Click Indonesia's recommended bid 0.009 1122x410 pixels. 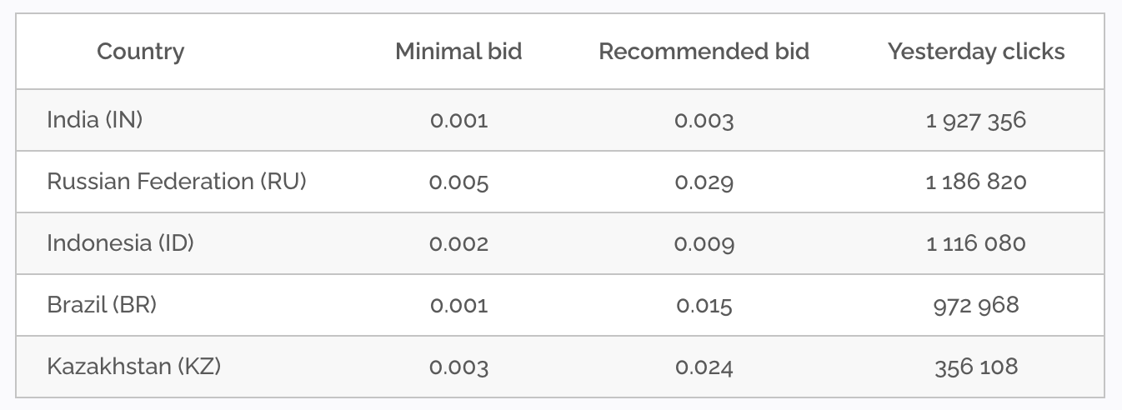[704, 244]
